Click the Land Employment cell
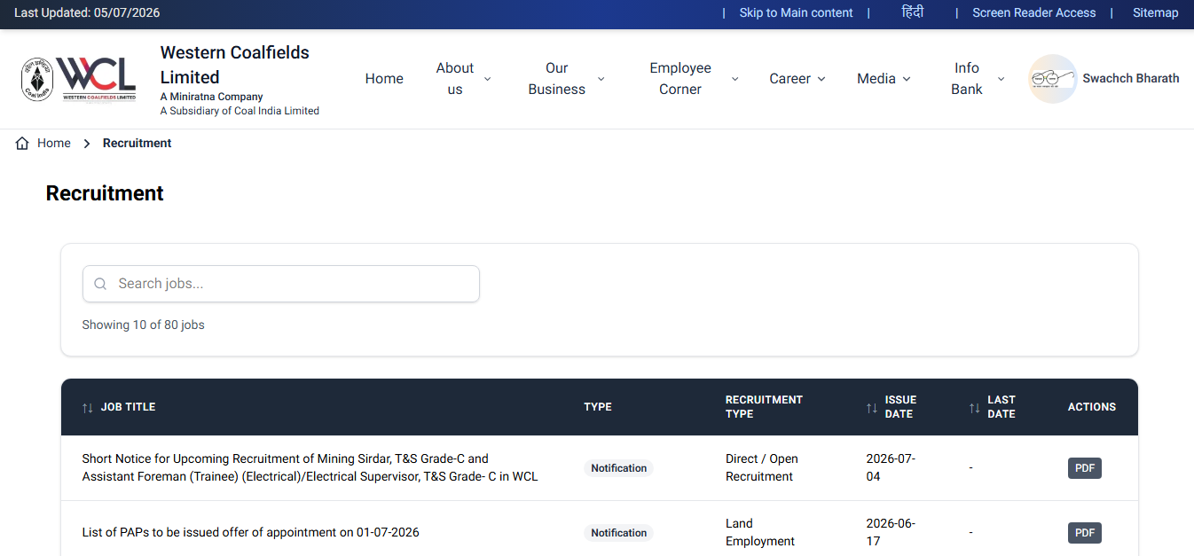 coord(760,532)
